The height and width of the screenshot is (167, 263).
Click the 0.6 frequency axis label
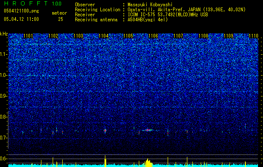coord(4,159)
